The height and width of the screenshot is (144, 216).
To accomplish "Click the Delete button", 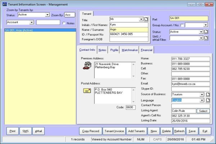I will click(x=166, y=131).
